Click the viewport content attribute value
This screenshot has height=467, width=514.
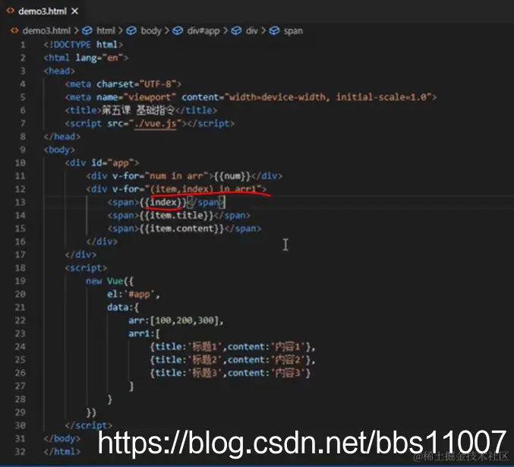coord(328,97)
